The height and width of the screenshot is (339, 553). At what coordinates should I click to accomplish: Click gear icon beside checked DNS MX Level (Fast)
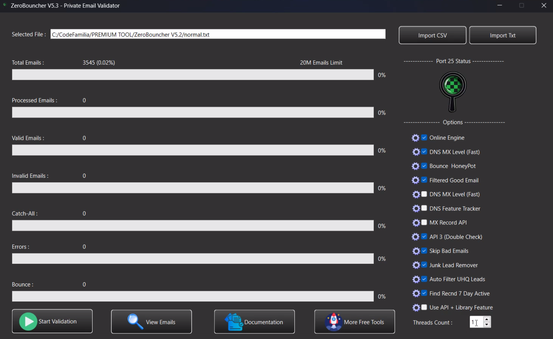tap(416, 152)
